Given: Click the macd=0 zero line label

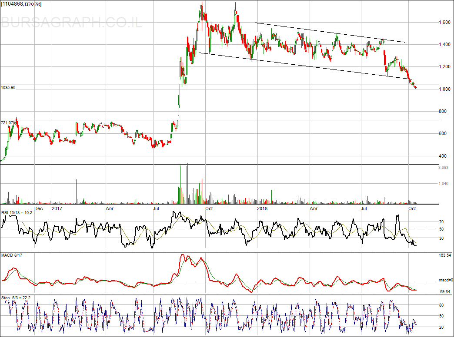Looking at the screenshot, I should click(446, 280).
